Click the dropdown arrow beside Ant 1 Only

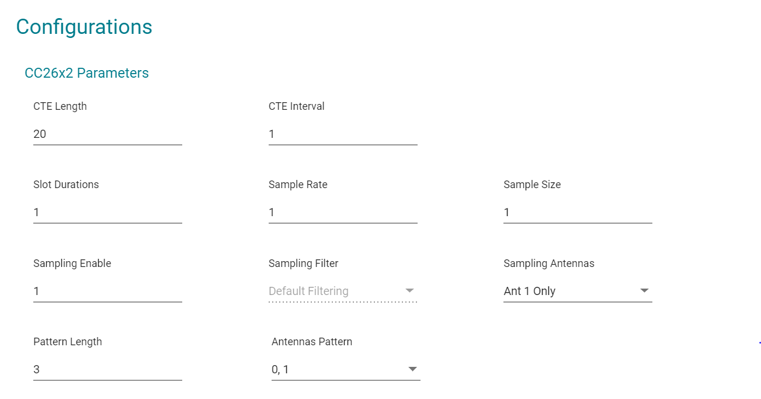(x=644, y=290)
